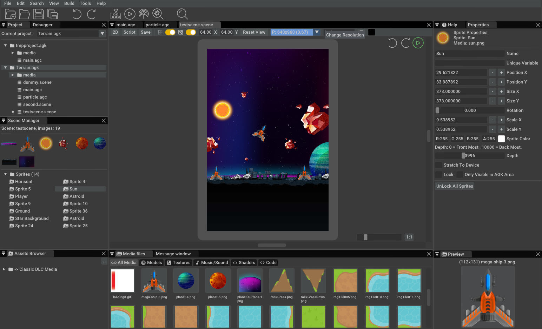Click the Script button in scene toolbar

coord(130,32)
